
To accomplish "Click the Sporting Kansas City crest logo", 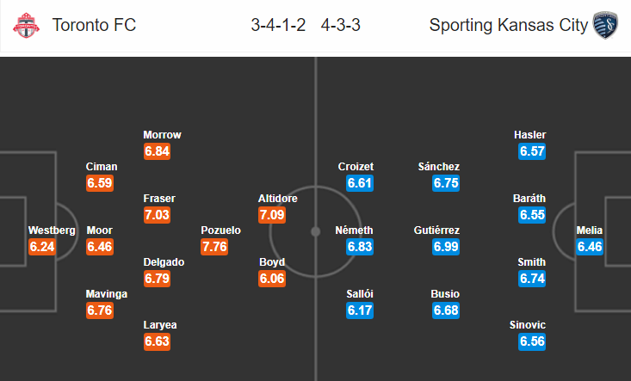I will point(606,25).
